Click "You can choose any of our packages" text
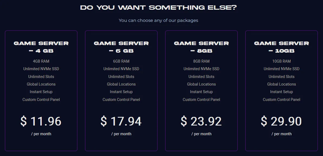 (x=158, y=20)
